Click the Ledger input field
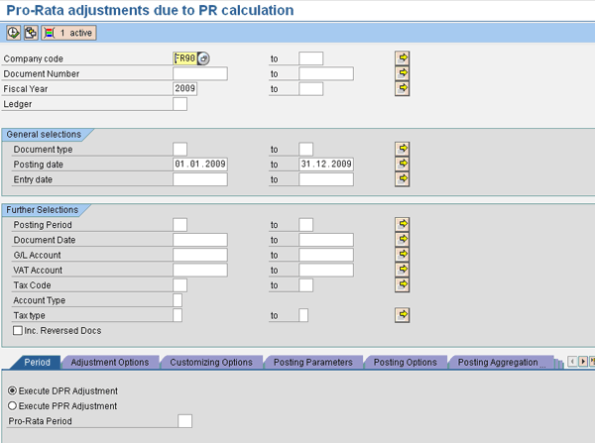Image resolution: width=595 pixels, height=443 pixels. pos(179,104)
